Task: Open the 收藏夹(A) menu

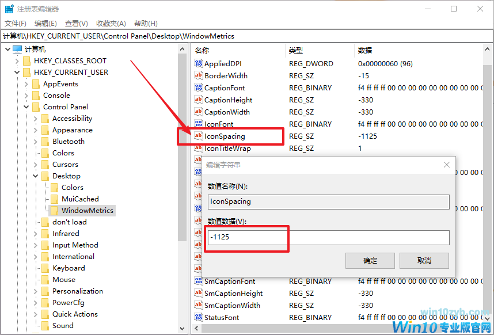Action: pos(111,23)
